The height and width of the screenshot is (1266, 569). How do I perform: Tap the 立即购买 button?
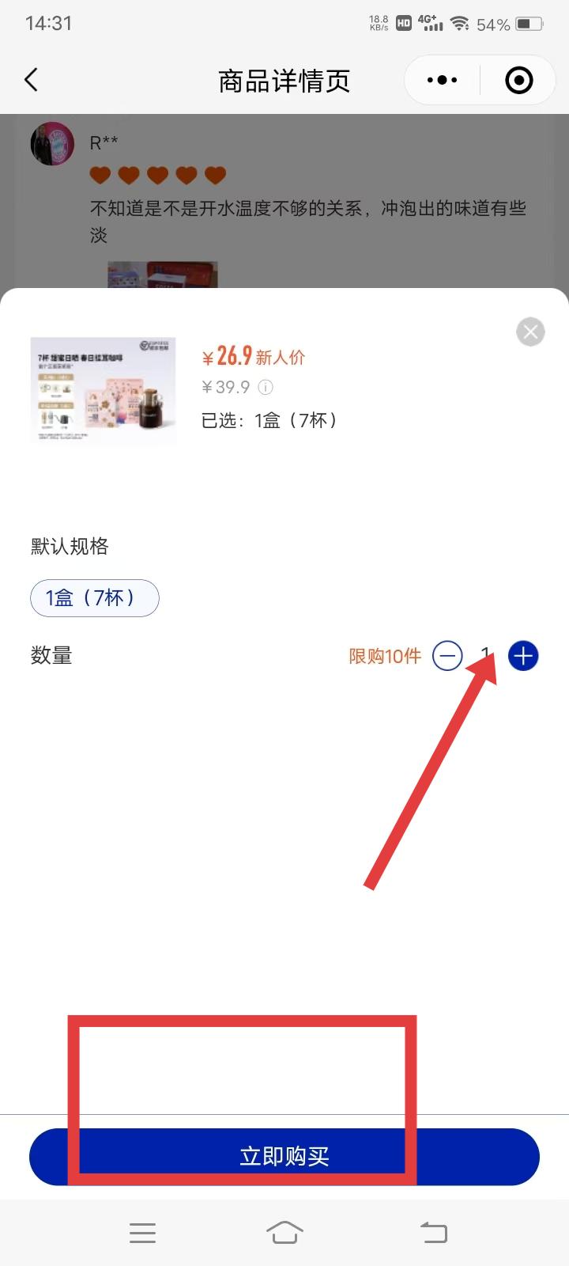click(284, 1156)
